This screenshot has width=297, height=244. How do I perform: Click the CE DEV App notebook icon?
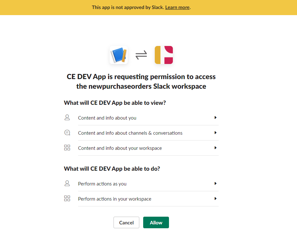[119, 55]
